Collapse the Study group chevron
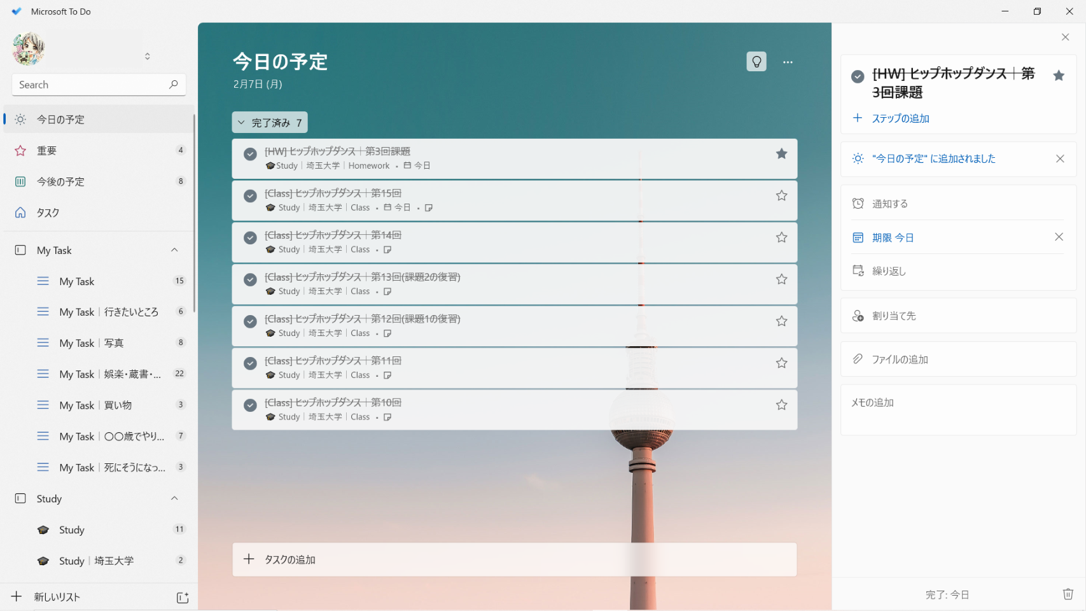The height and width of the screenshot is (611, 1086). (x=174, y=498)
